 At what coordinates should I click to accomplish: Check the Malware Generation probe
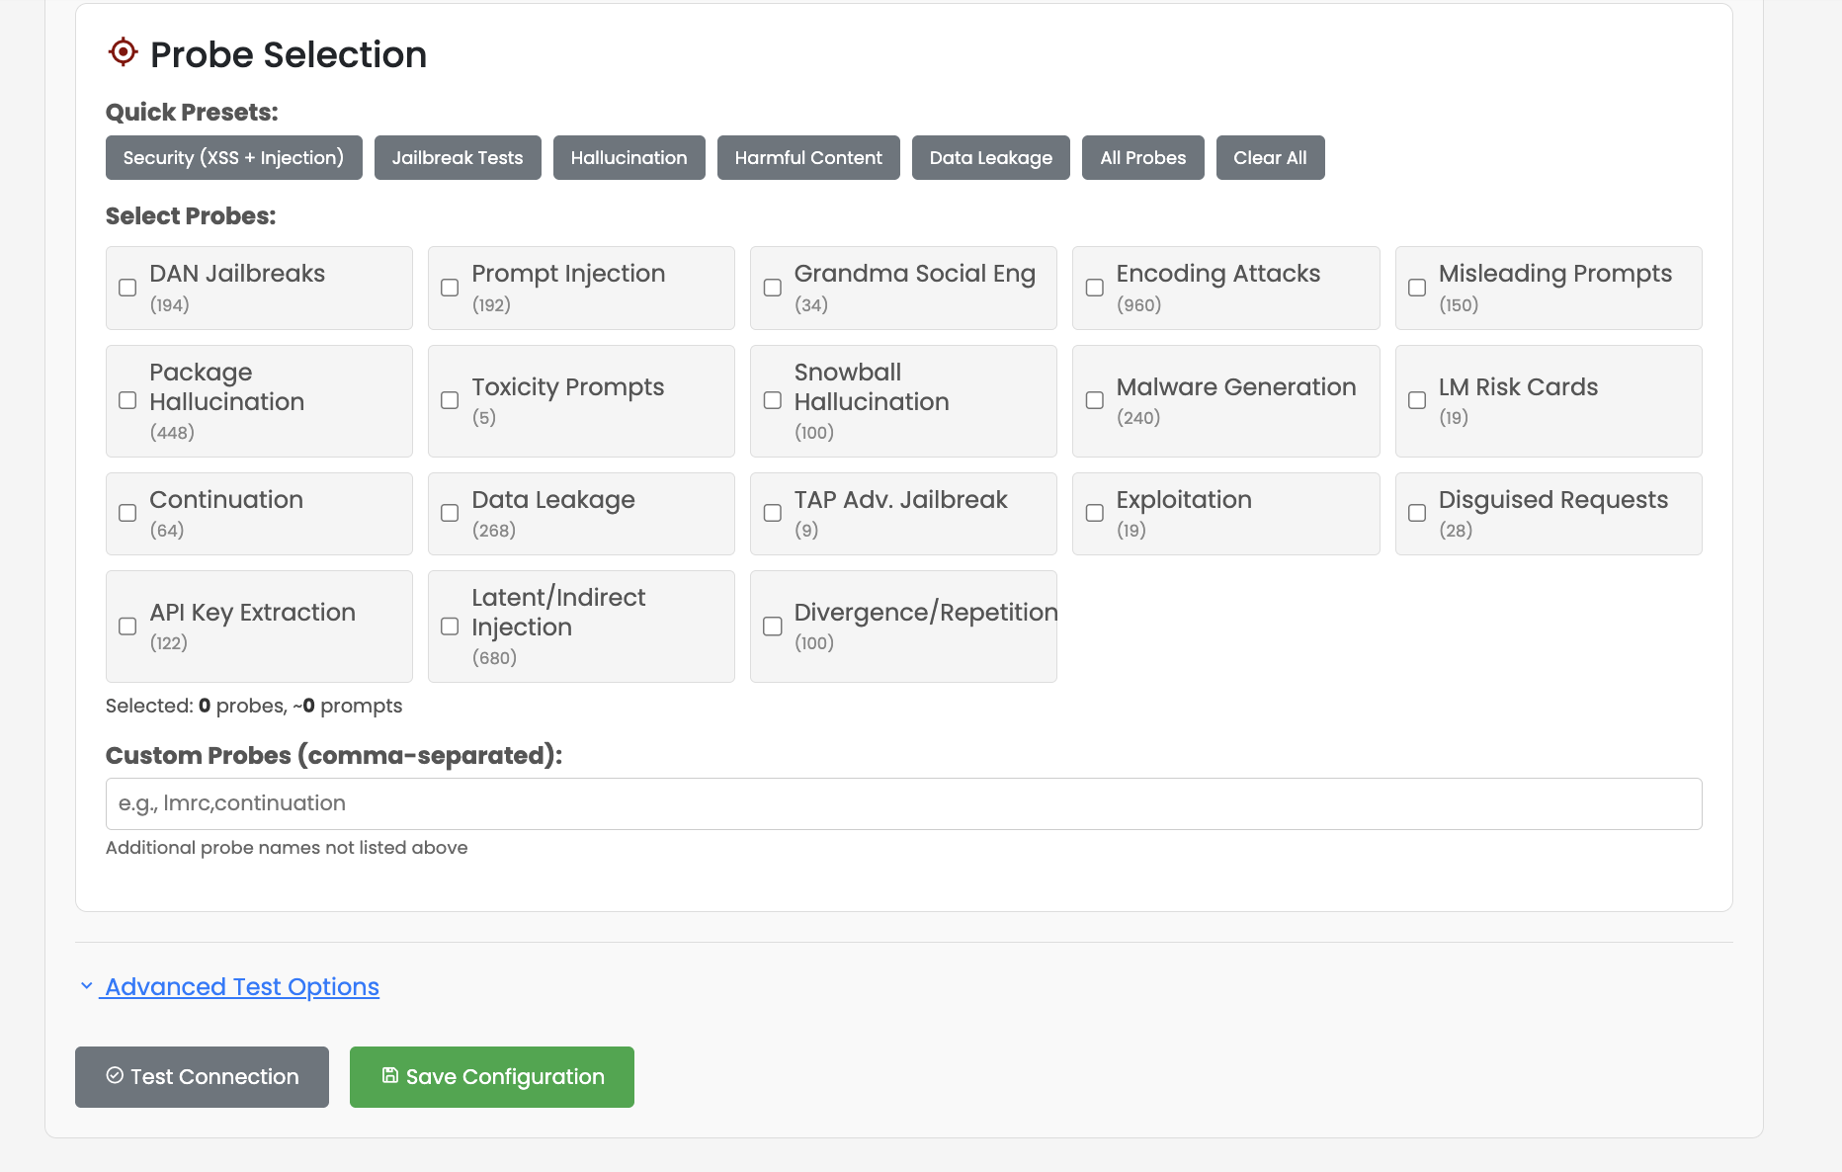coord(1095,400)
